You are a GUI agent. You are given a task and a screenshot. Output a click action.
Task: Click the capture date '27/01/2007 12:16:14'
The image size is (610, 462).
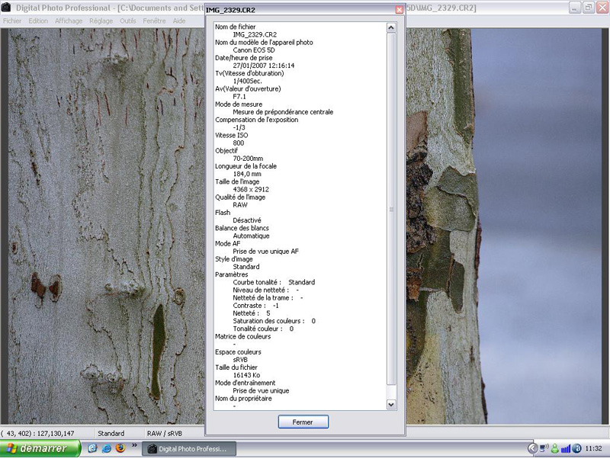(x=263, y=66)
